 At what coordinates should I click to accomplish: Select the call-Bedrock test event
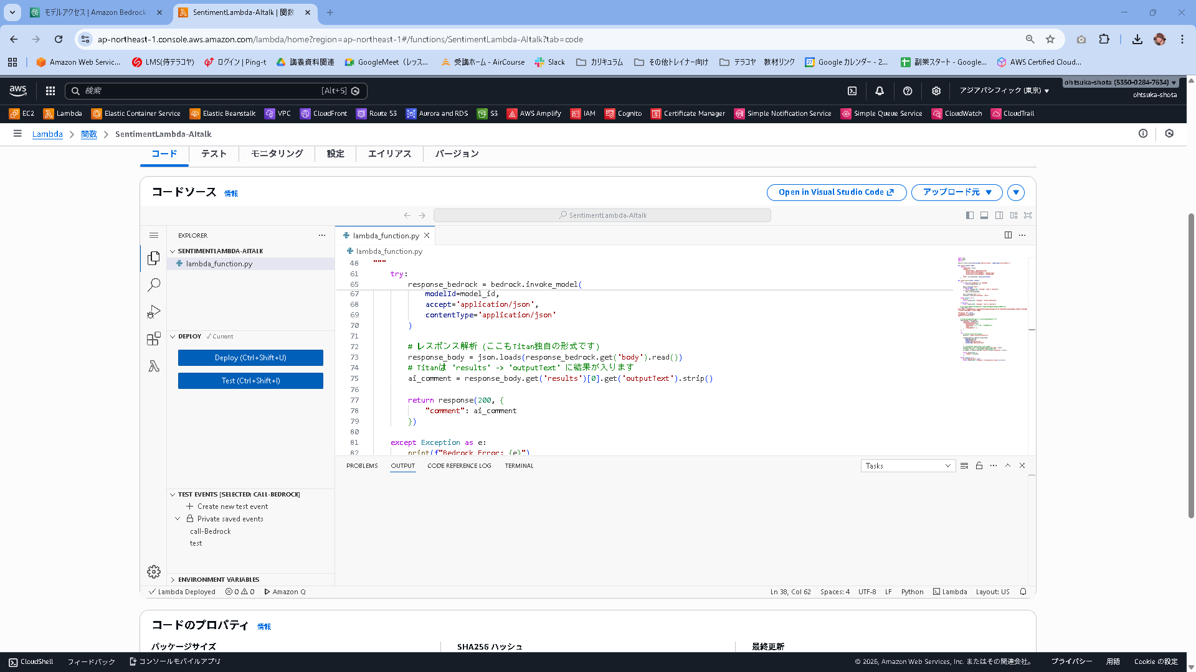tap(210, 531)
